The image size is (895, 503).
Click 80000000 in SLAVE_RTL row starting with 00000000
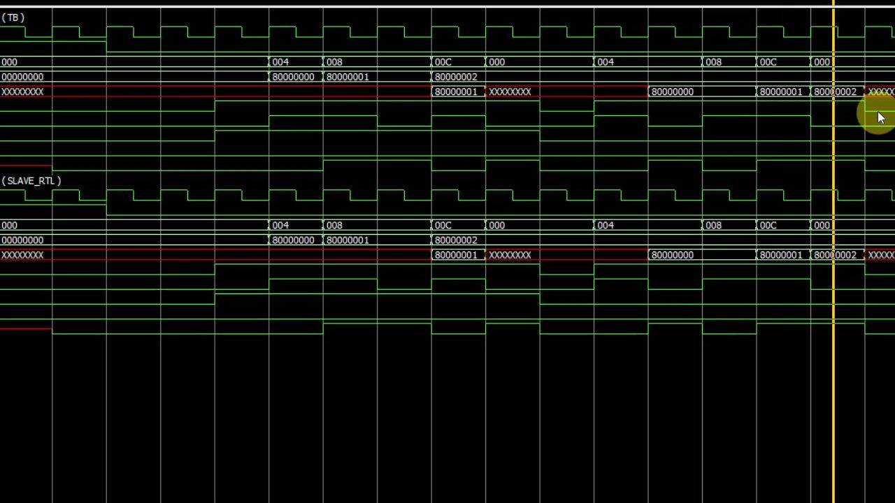click(293, 240)
